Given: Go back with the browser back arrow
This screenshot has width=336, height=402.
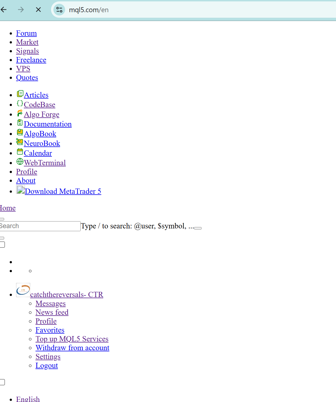Looking at the screenshot, I should [x=4, y=10].
